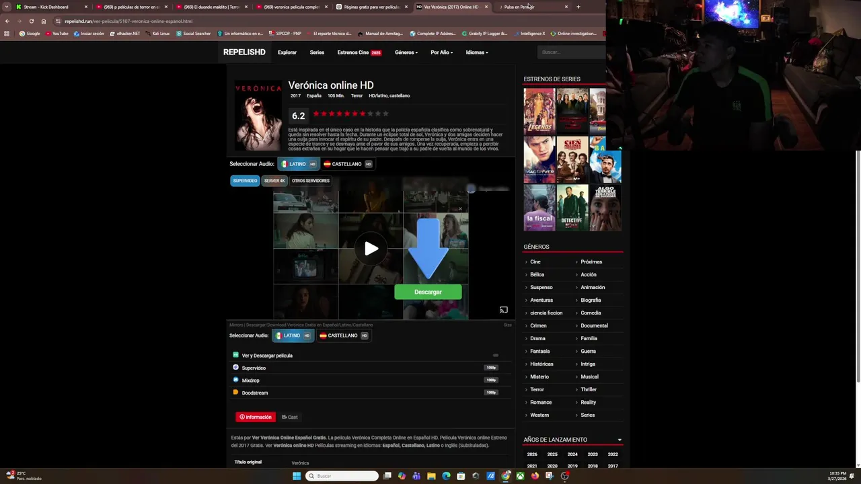Open a new browser tab
Viewport: 861px width, 484px height.
point(578,7)
